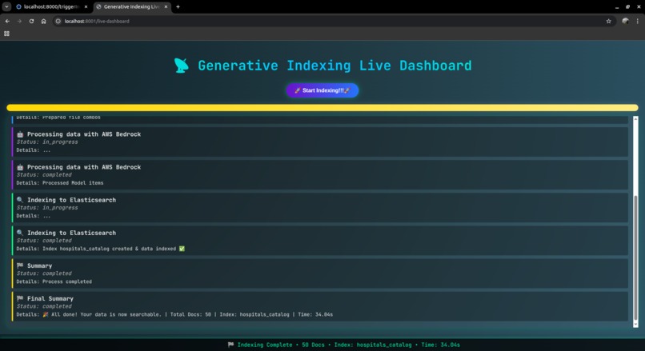Click the 'Final Summary' entry title
Screen dimensions: 645x351
click(50, 298)
